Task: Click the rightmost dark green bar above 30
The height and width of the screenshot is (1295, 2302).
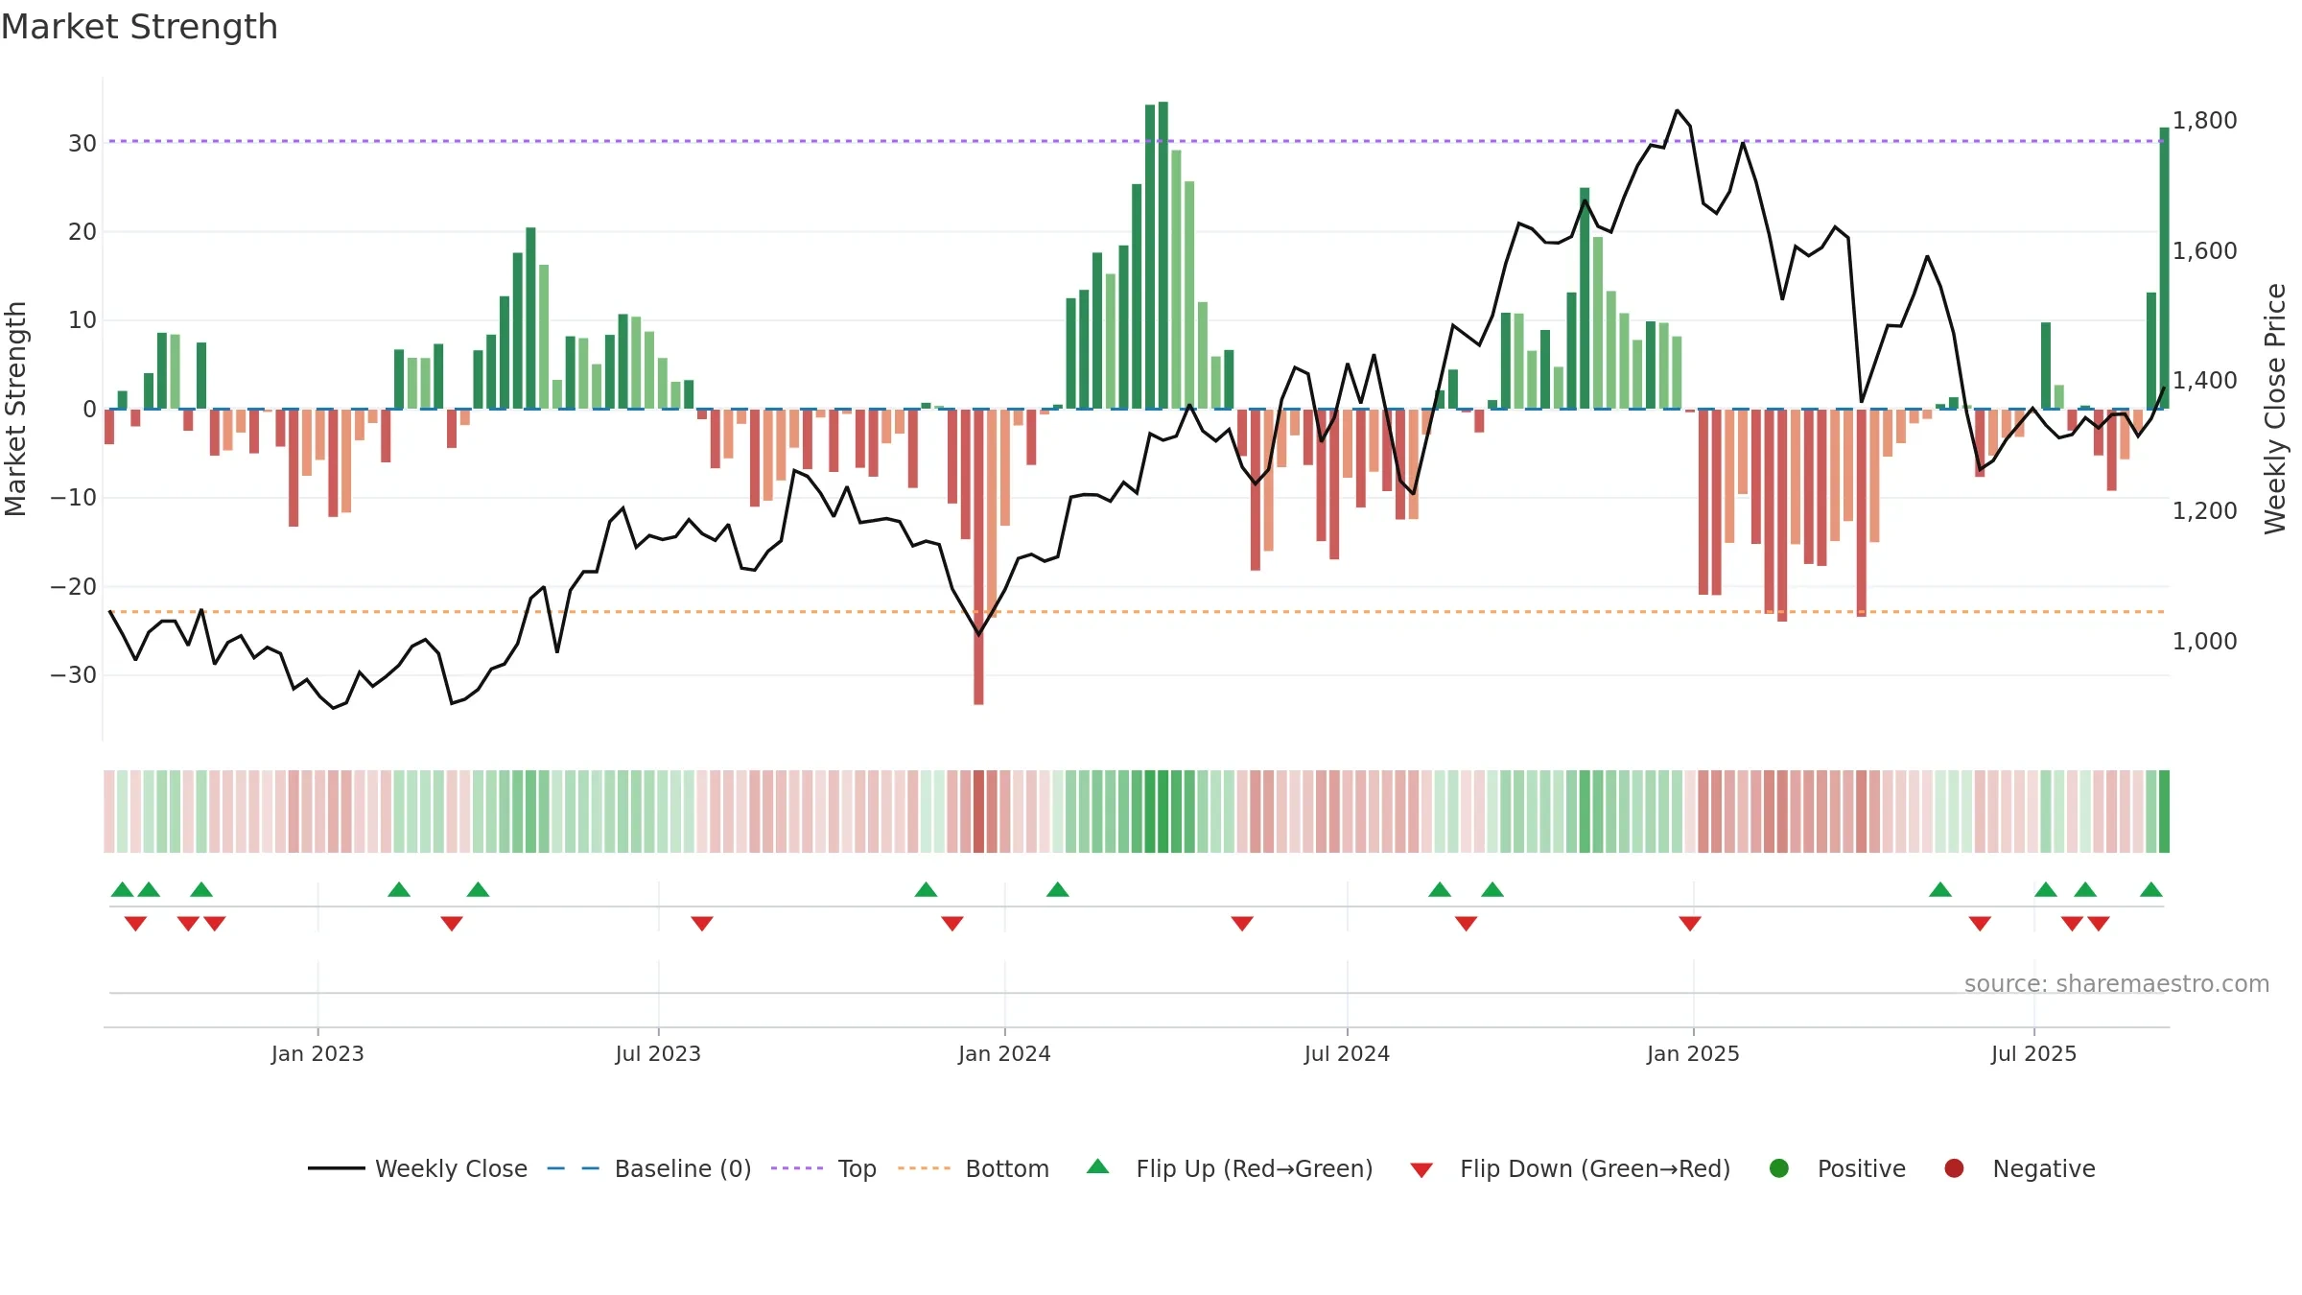Action: 2165,268
